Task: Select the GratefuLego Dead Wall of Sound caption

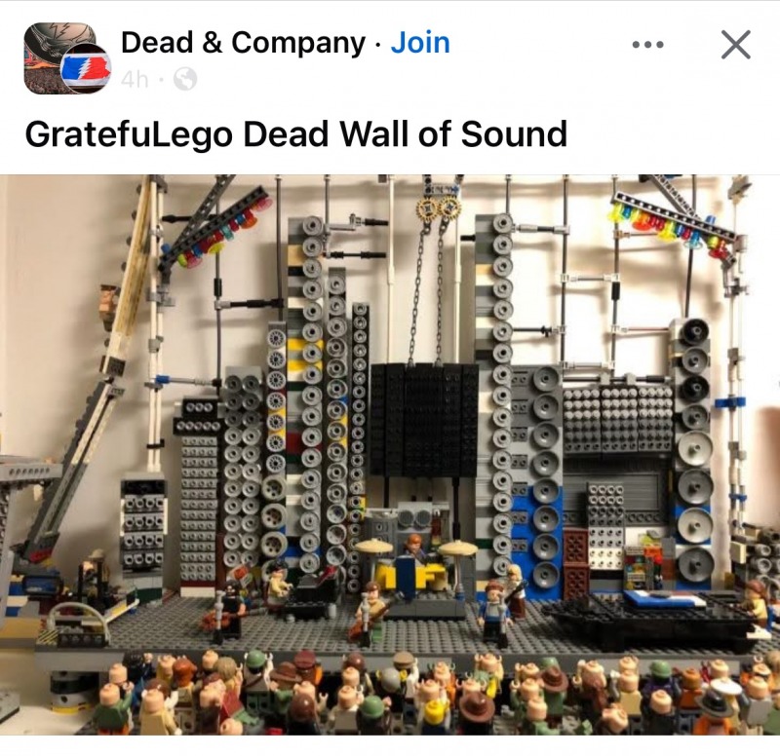Action: (x=296, y=134)
